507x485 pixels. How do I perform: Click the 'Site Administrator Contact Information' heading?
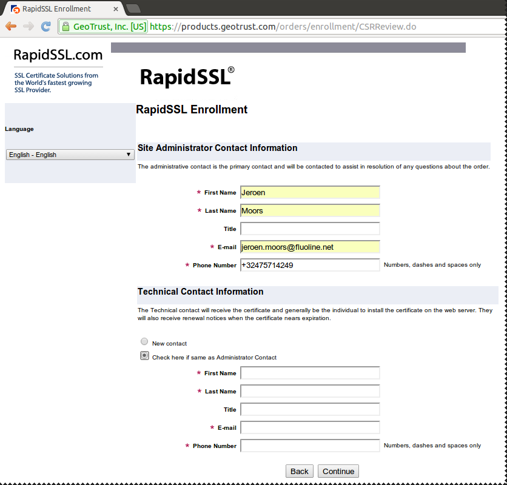[x=218, y=148]
